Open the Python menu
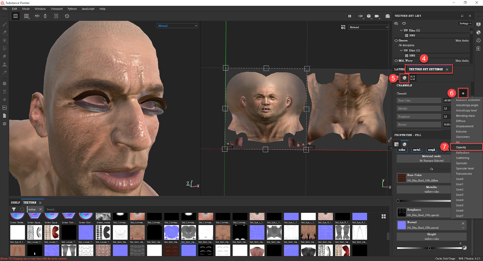 (72, 9)
